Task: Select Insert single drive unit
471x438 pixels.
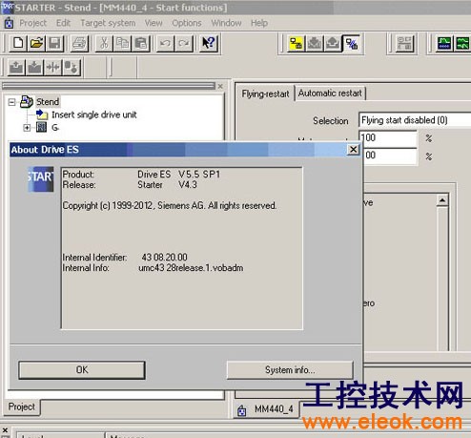Action: (x=94, y=115)
